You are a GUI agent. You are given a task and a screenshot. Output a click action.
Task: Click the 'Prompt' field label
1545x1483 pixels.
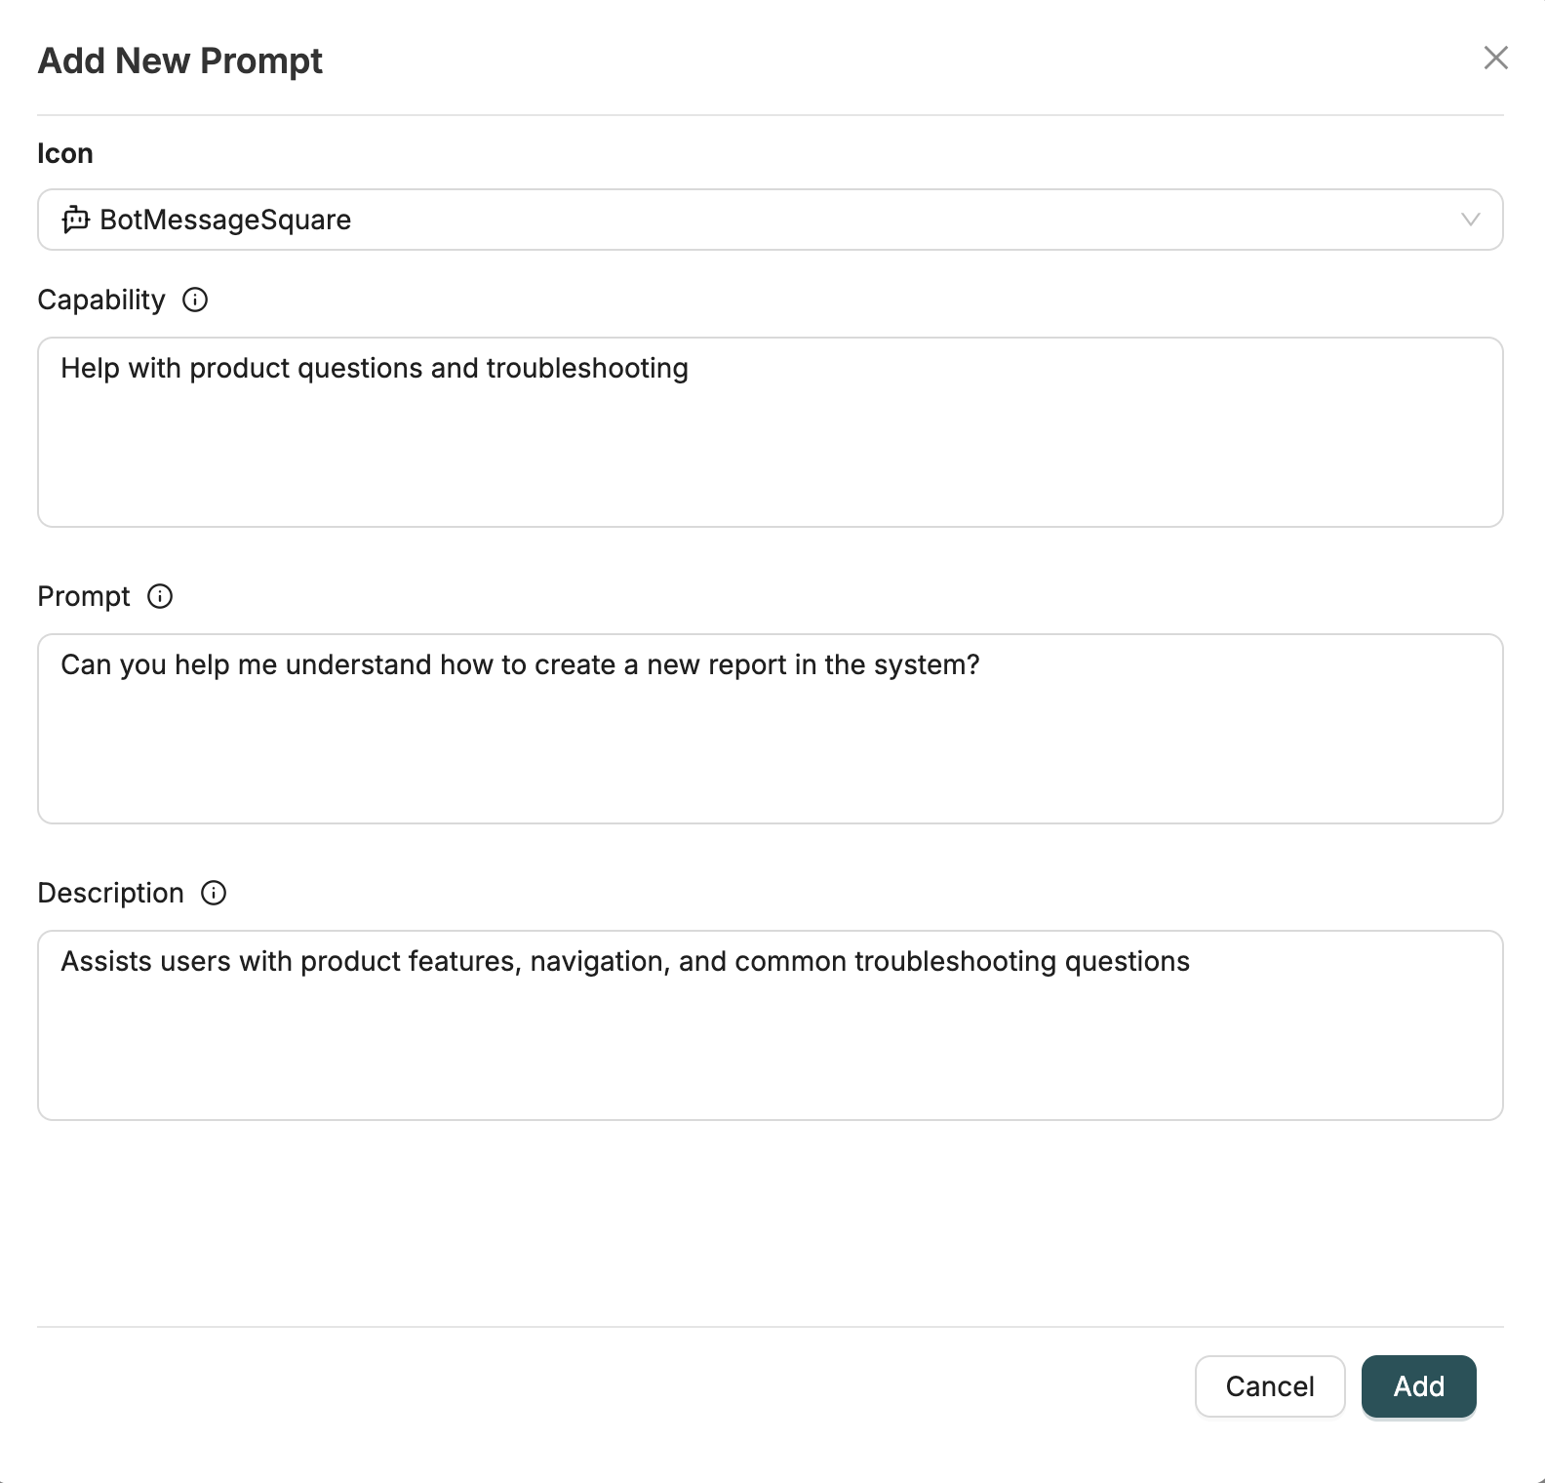[x=84, y=596]
